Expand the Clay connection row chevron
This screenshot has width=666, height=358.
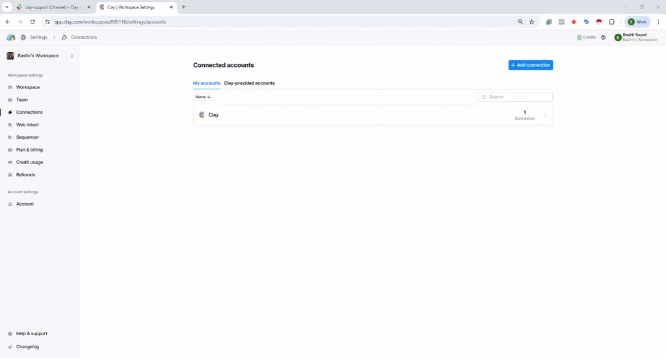(544, 115)
